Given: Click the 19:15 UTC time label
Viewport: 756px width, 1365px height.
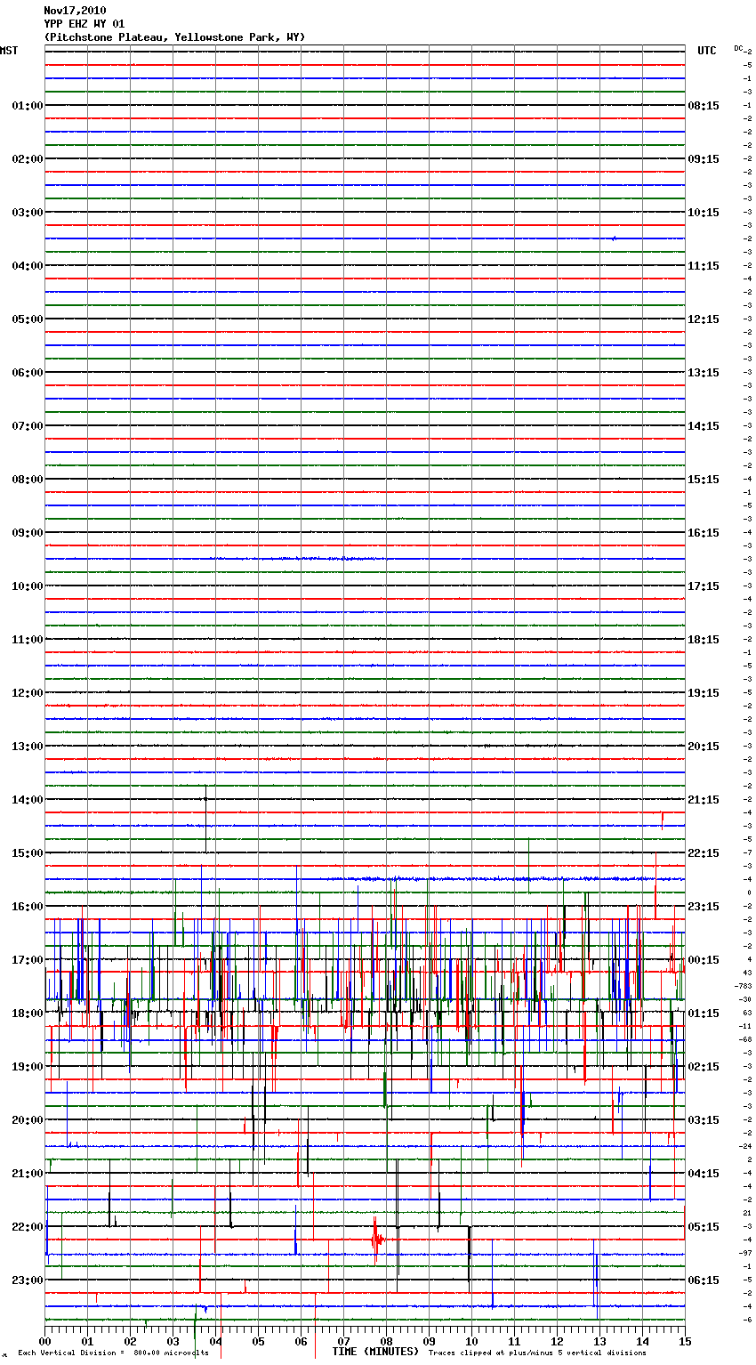Looking at the screenshot, I should coord(704,693).
